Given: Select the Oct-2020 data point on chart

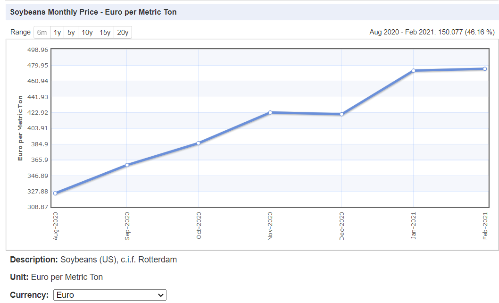Looking at the screenshot, I should [x=199, y=143].
